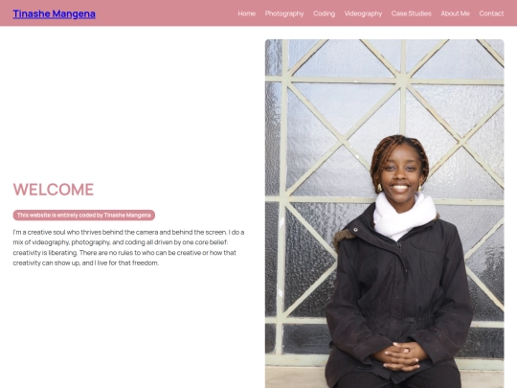517x388 pixels.
Task: Click the portrait photo of the woman
Action: click(385, 214)
